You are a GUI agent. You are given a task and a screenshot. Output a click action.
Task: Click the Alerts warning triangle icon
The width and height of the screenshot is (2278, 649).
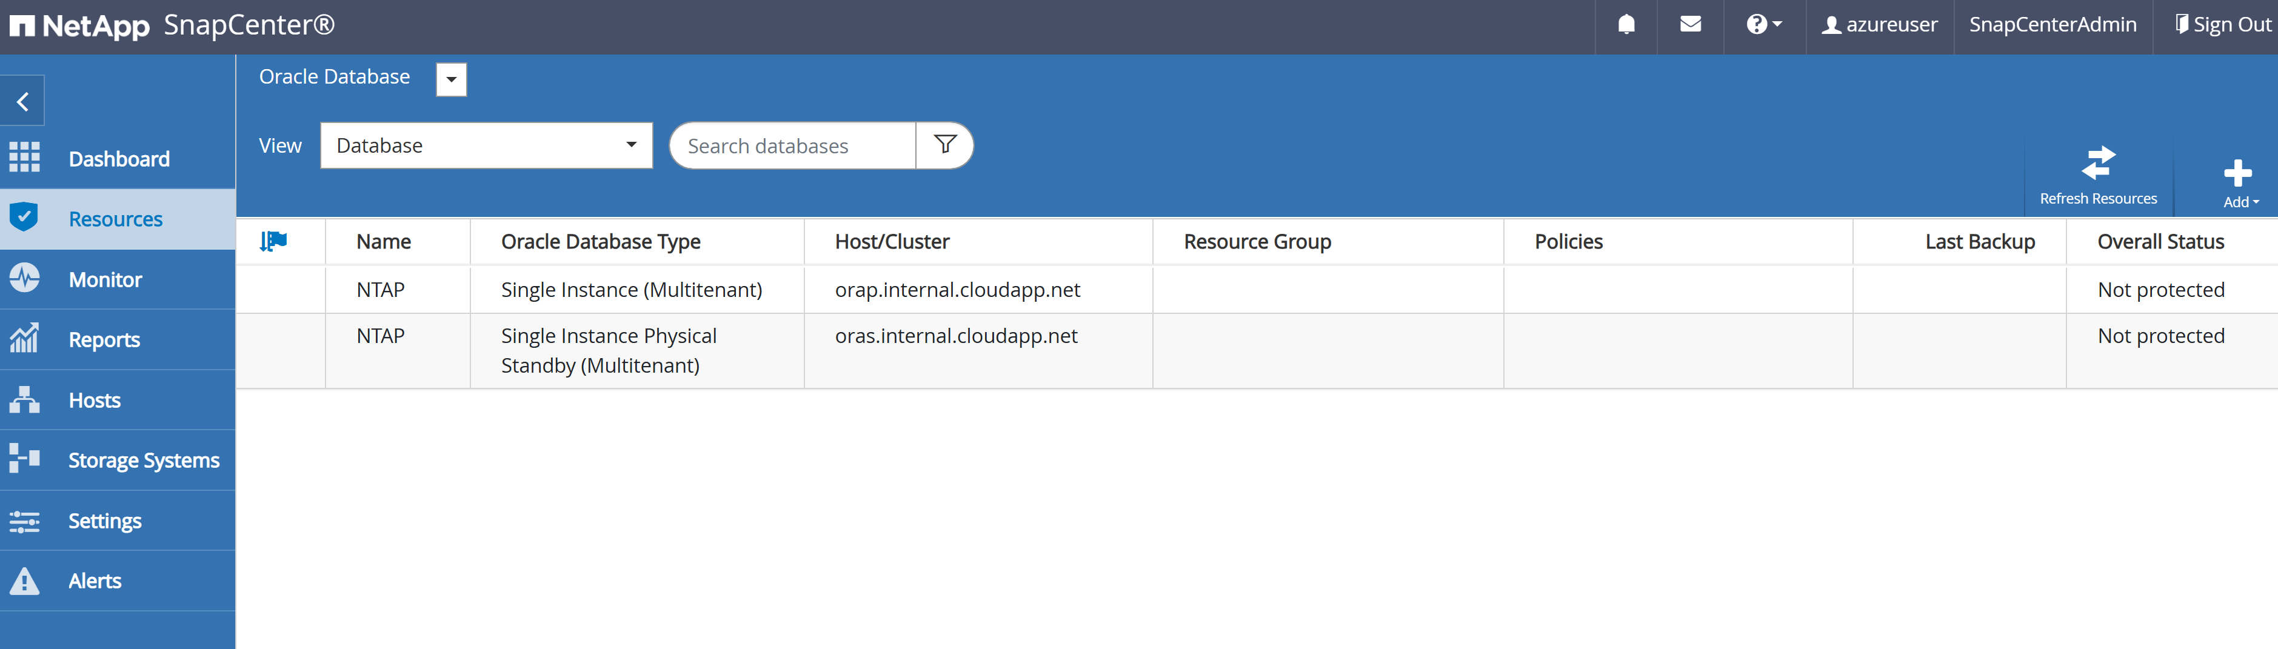25,581
